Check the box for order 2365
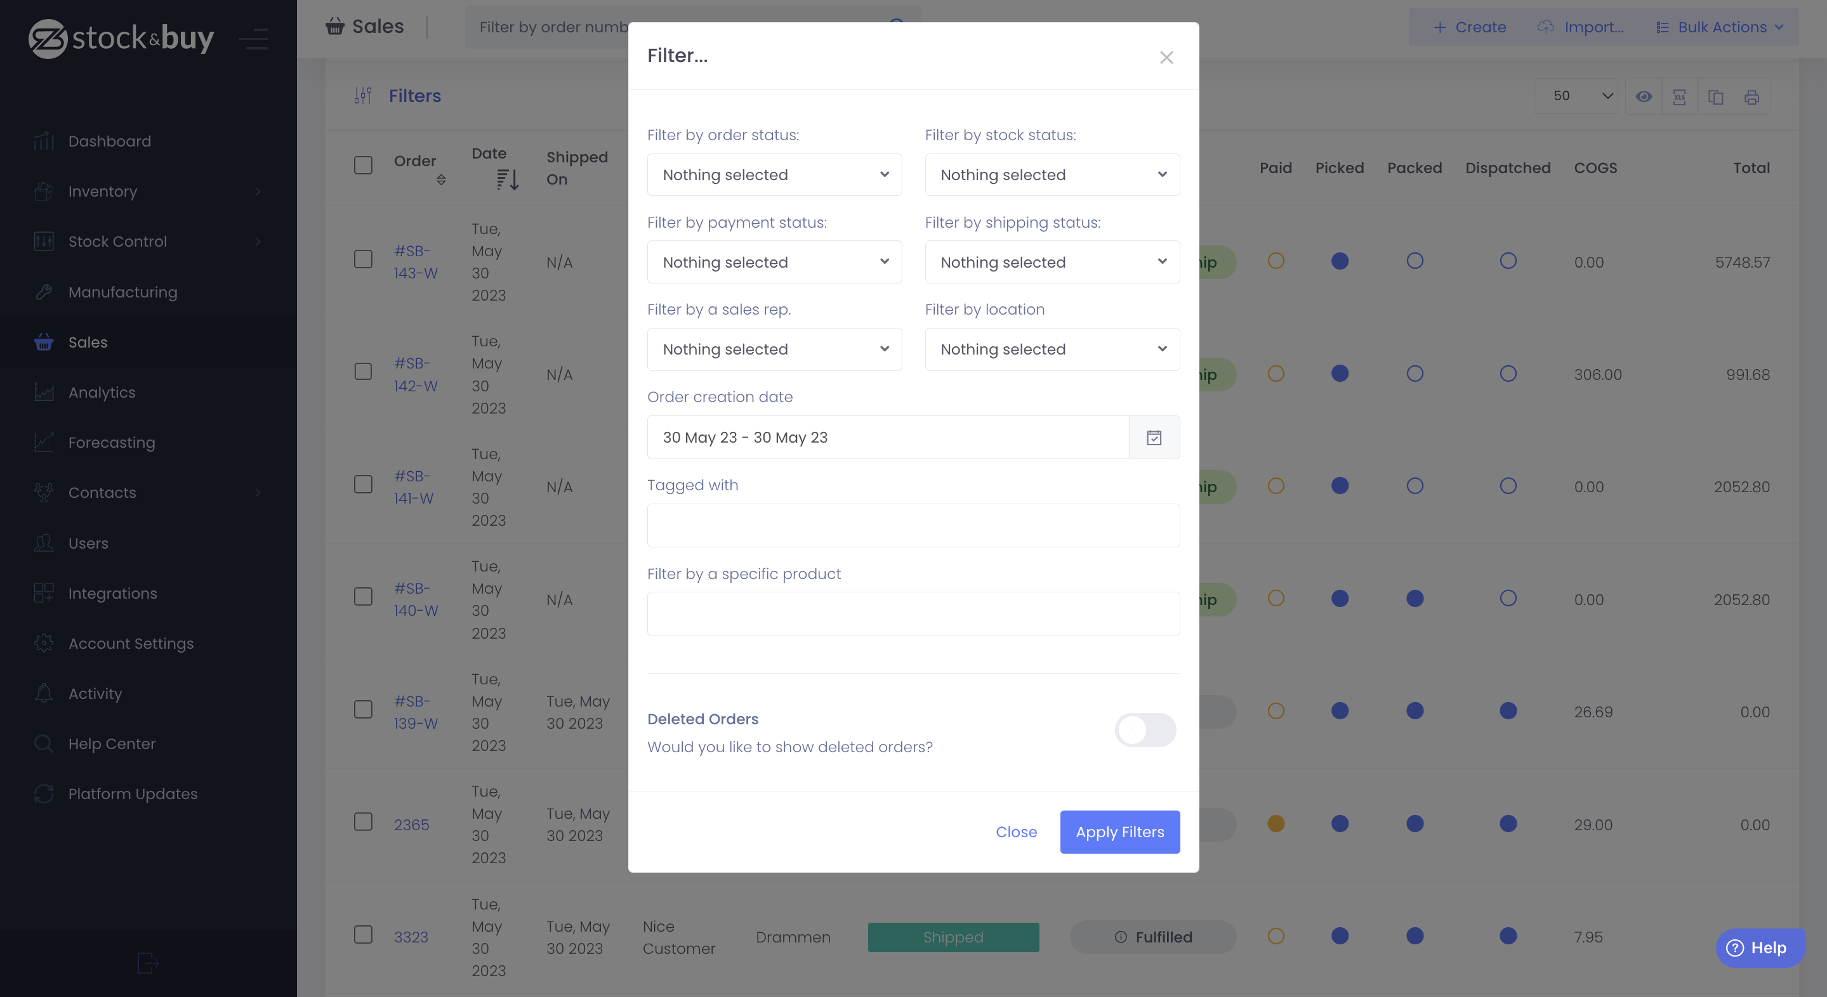 point(363,822)
